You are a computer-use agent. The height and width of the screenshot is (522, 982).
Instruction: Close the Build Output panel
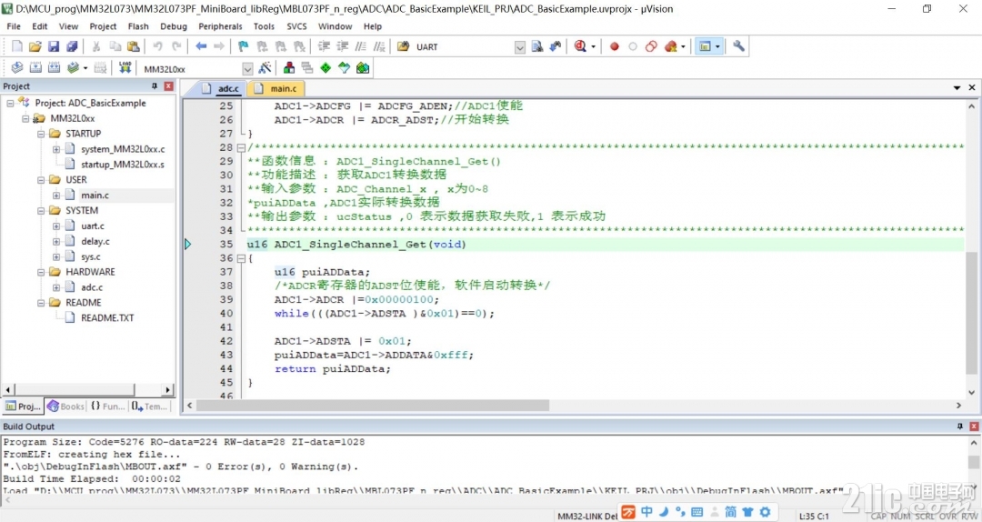(x=974, y=427)
